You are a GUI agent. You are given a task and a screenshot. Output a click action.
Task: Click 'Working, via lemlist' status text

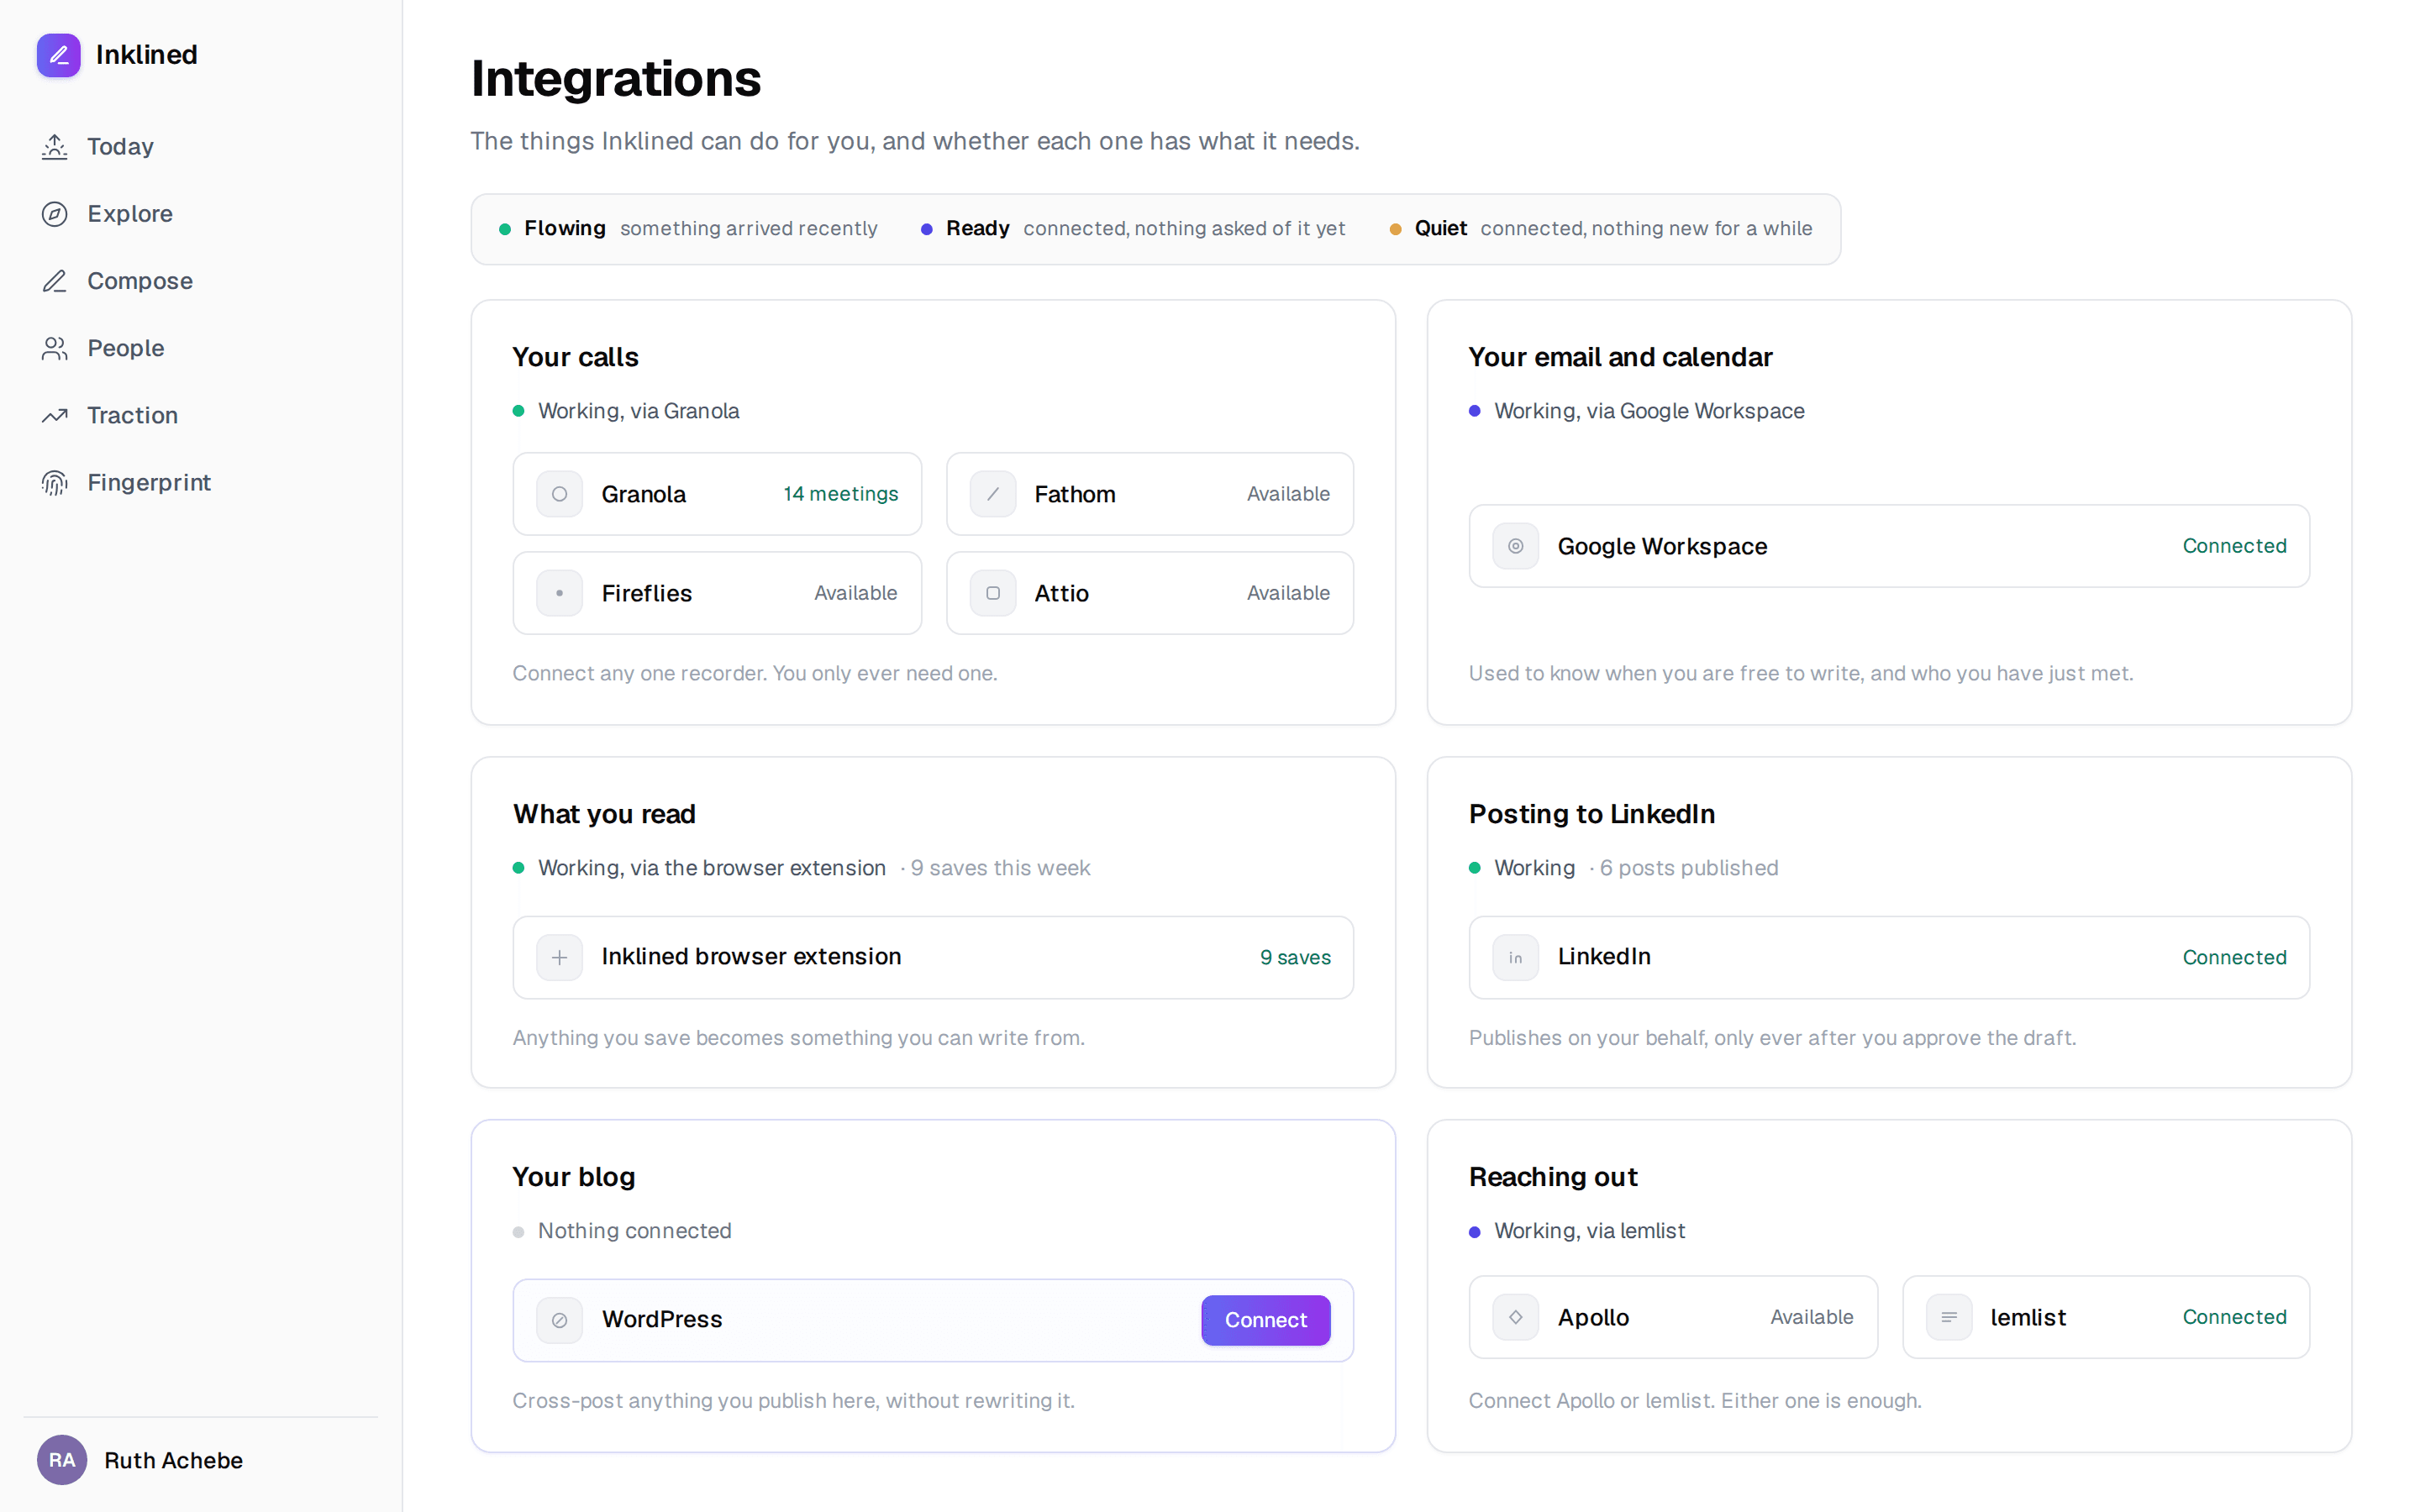(x=1589, y=1231)
